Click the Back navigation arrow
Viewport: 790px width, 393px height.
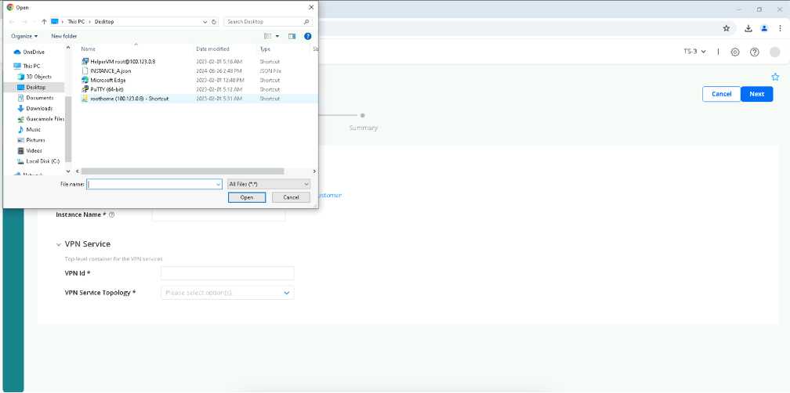click(12, 22)
